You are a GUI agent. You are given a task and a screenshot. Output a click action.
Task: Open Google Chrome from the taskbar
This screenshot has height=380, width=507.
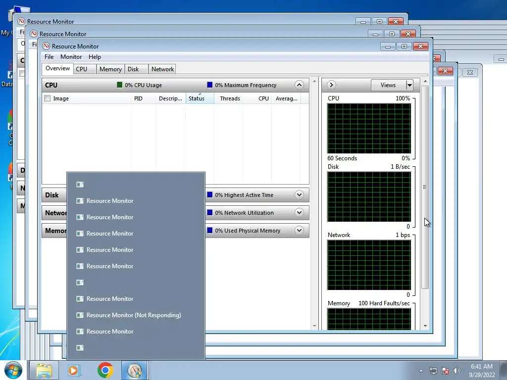[105, 370]
